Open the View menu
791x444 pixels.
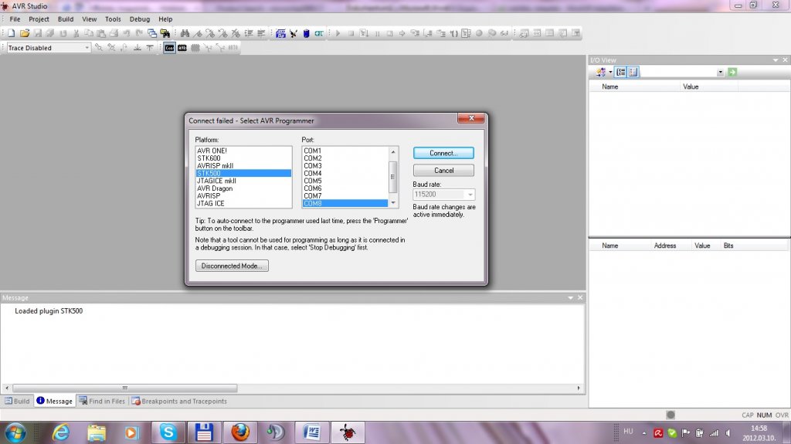(x=90, y=19)
